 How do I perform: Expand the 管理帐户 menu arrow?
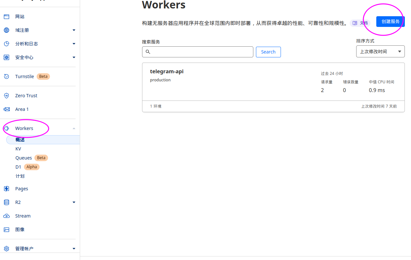tap(74, 249)
